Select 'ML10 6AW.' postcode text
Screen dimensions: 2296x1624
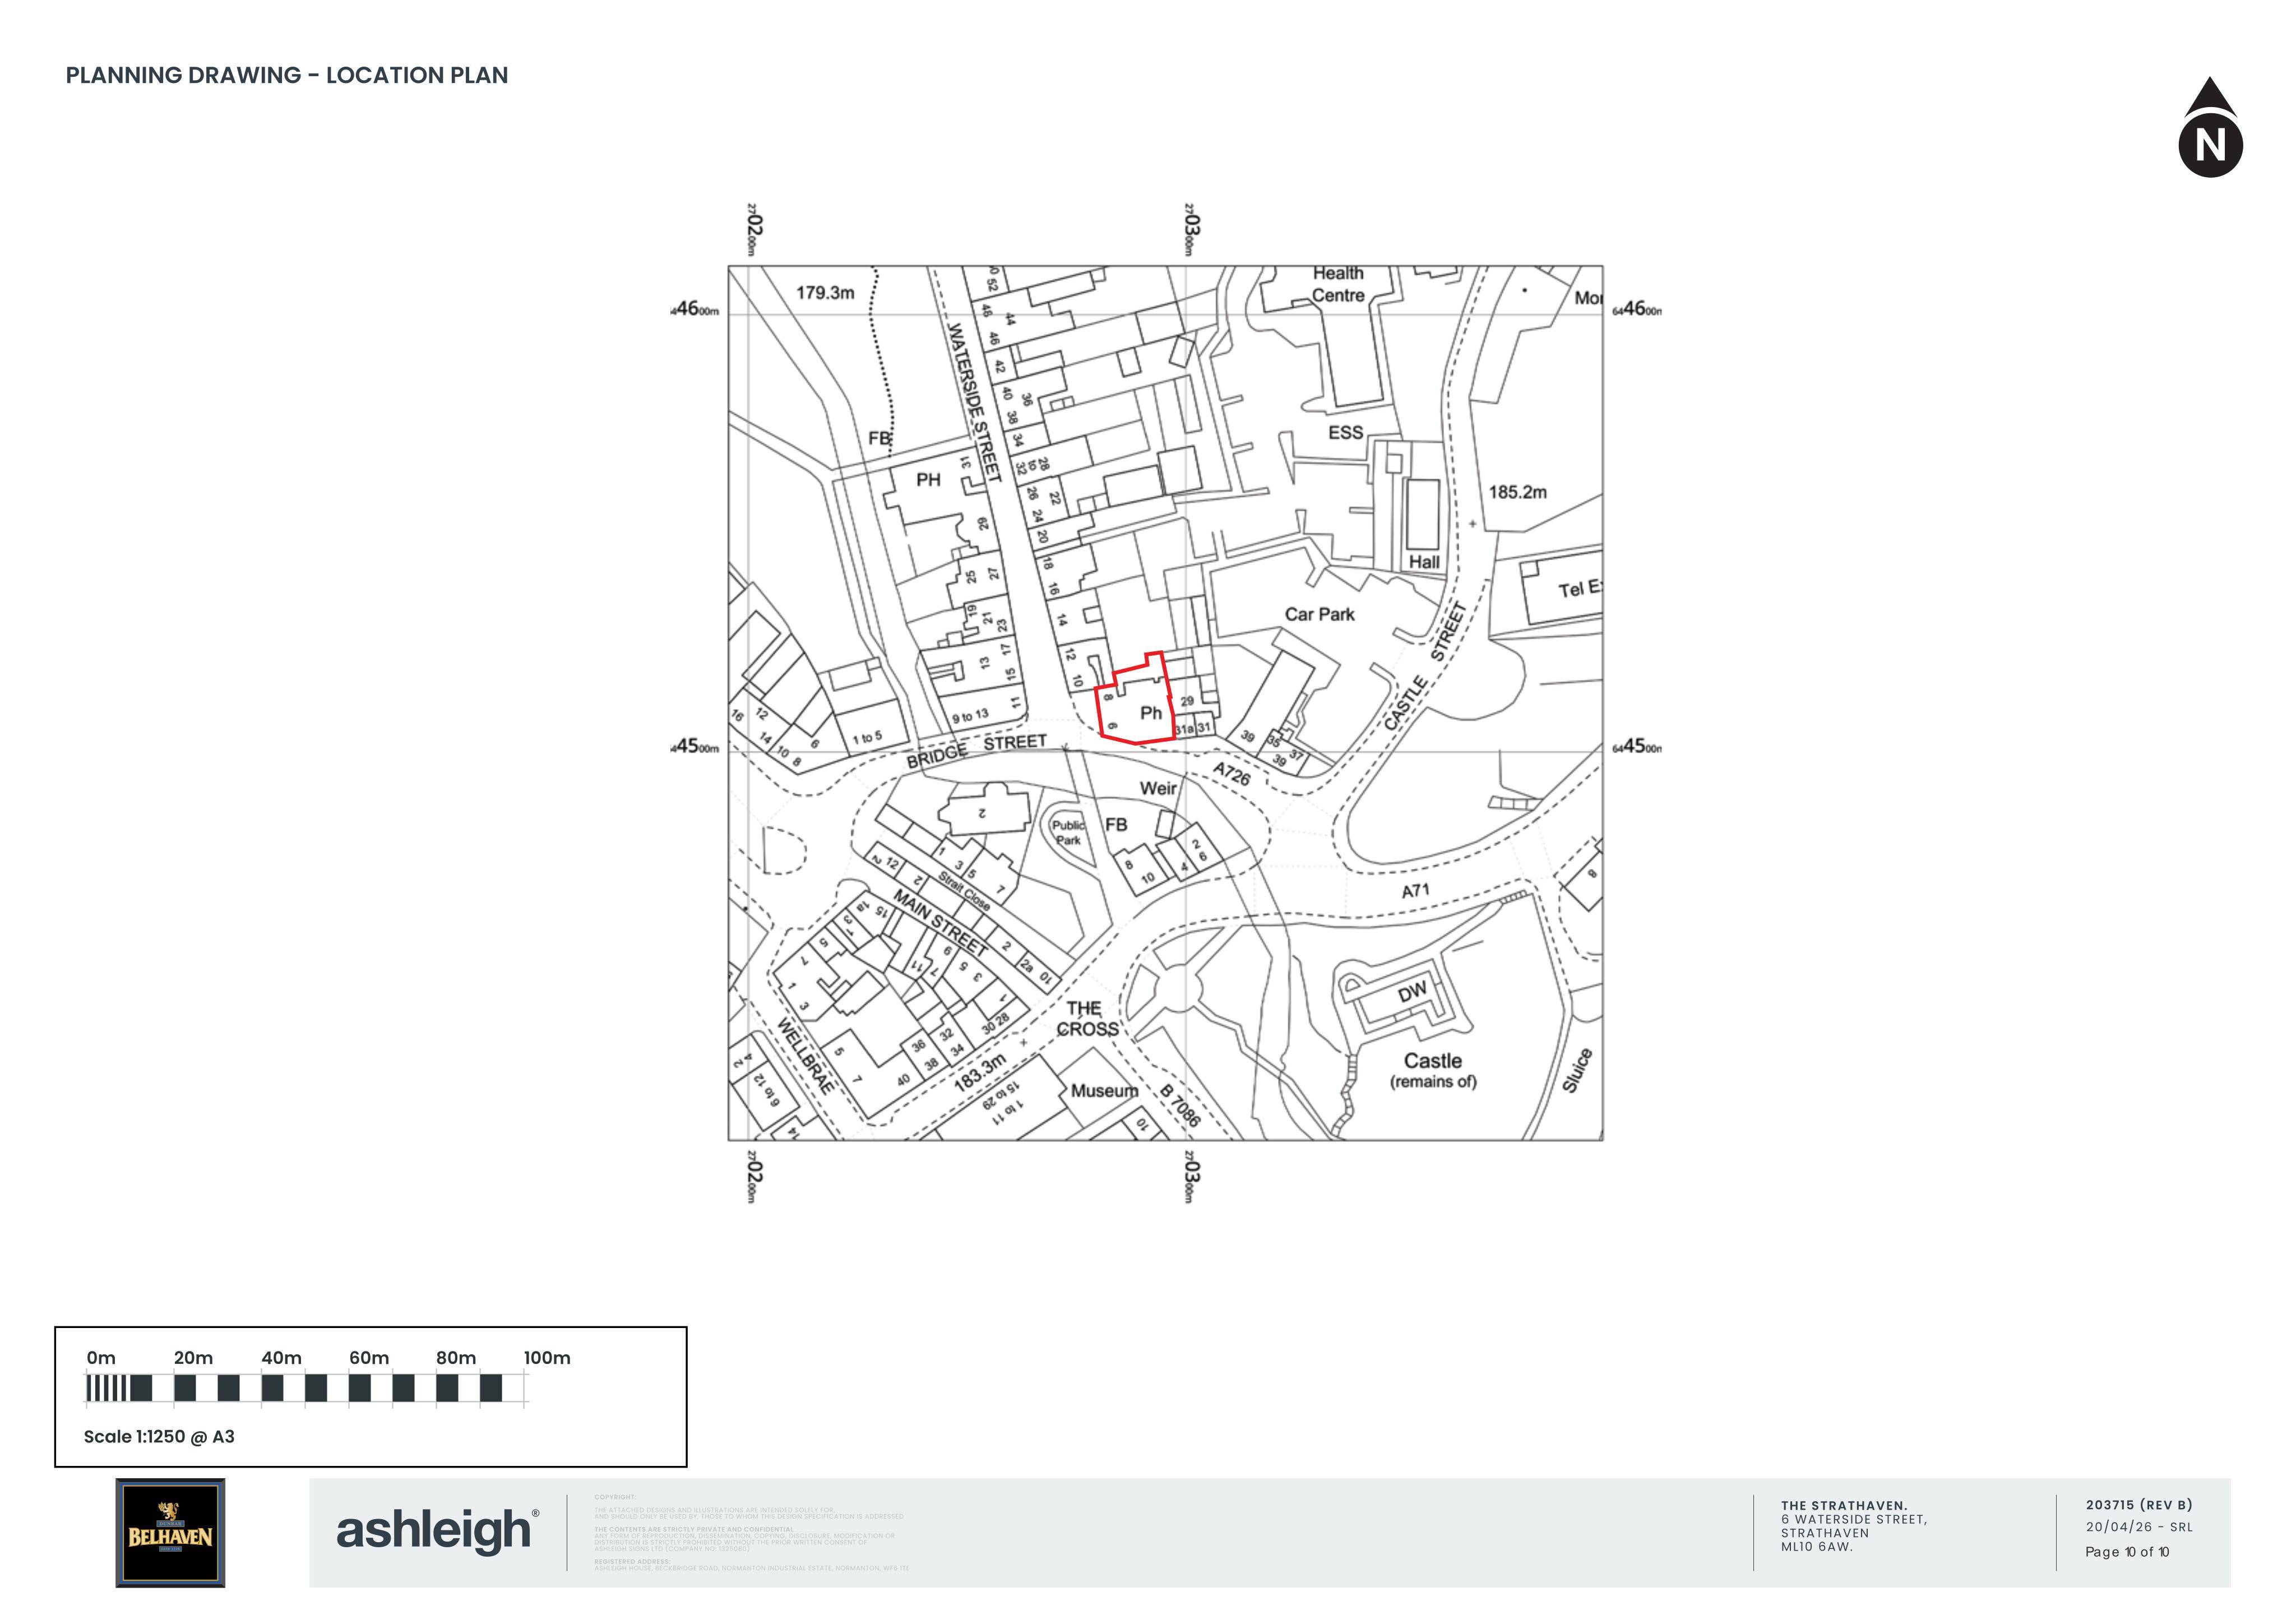coord(1817,1547)
